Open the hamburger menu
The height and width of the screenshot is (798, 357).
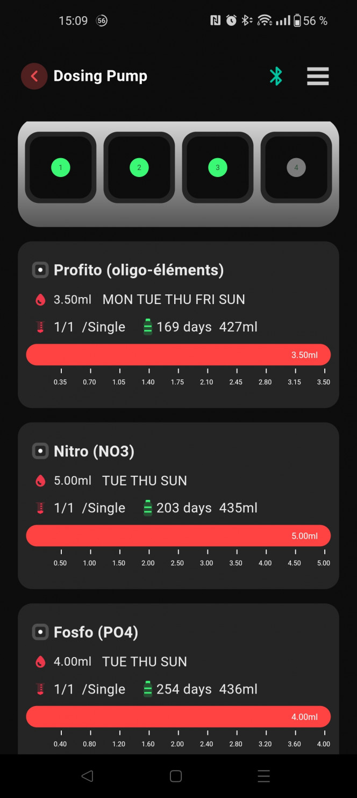click(318, 76)
